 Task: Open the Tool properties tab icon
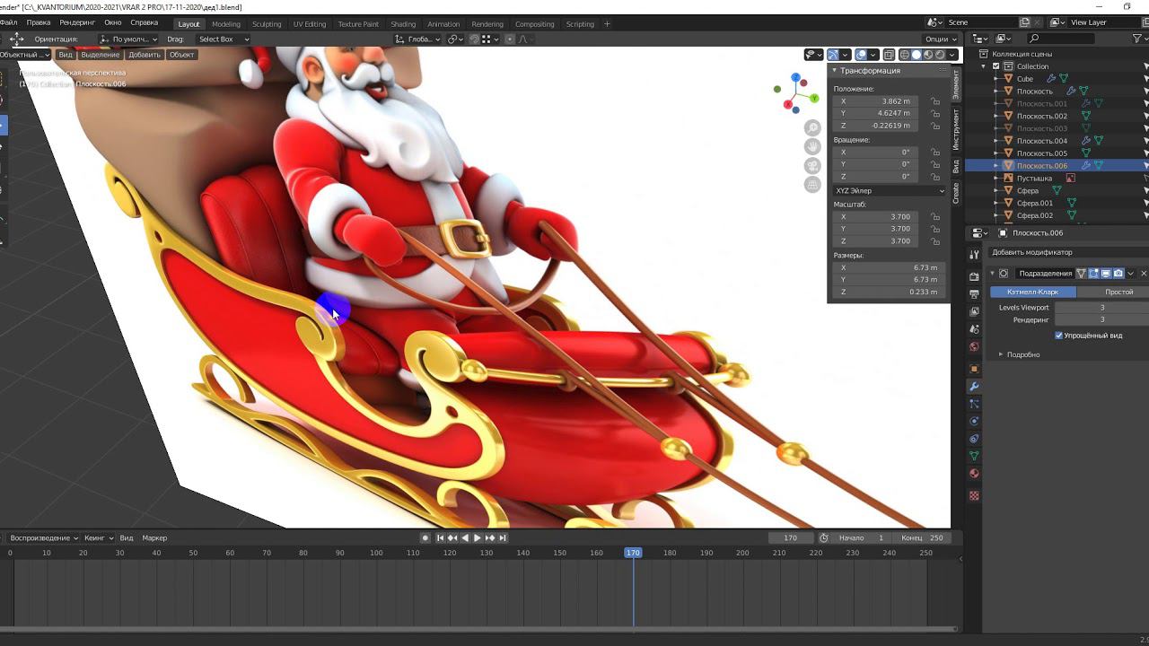pos(974,256)
